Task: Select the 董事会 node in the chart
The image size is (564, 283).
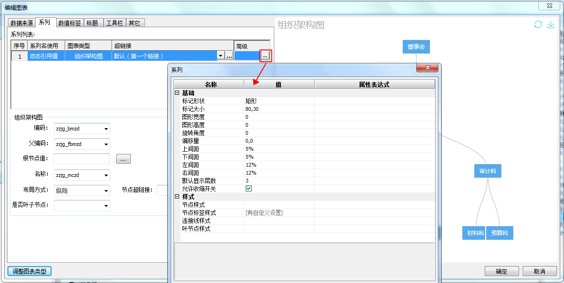Action: 416,47
